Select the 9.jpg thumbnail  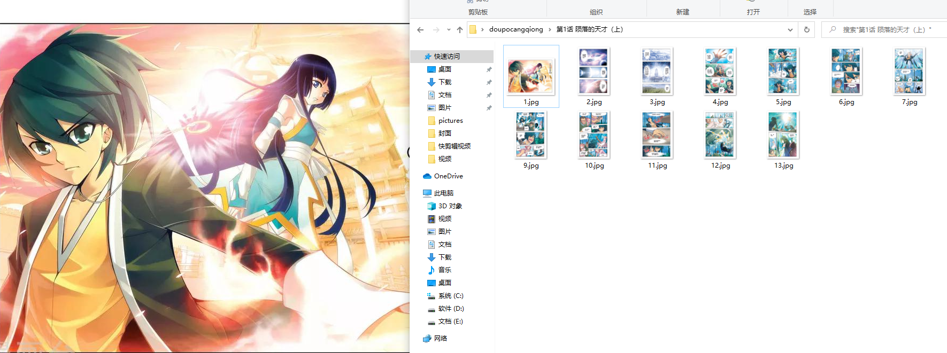pos(531,135)
